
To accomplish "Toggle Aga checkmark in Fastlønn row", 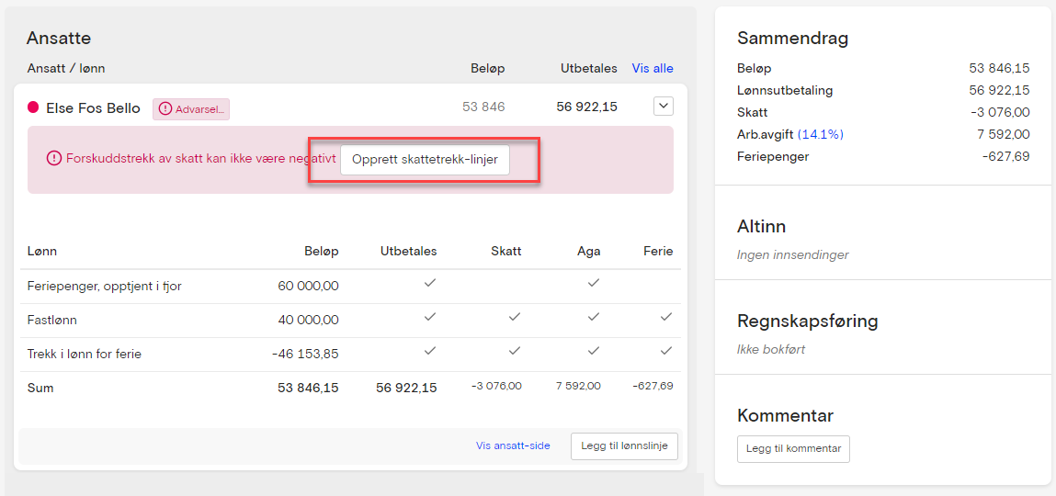I will pos(594,317).
